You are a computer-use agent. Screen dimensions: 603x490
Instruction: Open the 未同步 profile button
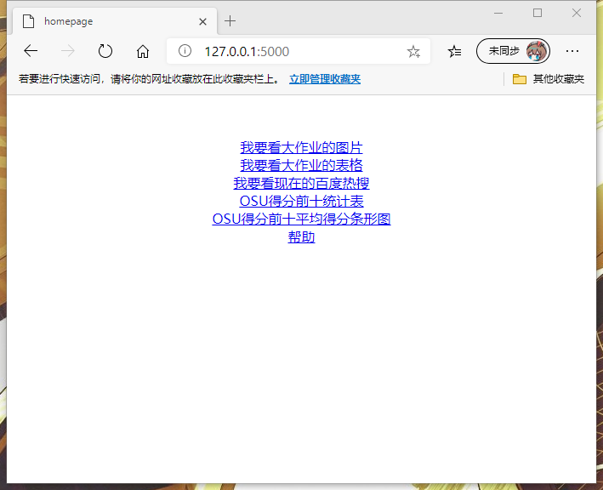(x=513, y=51)
